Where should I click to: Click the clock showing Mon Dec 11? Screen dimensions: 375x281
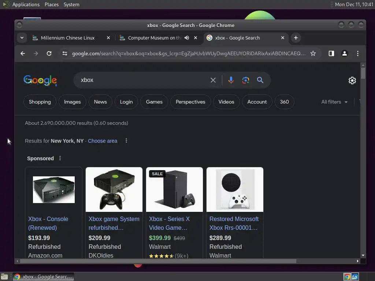tap(354, 4)
